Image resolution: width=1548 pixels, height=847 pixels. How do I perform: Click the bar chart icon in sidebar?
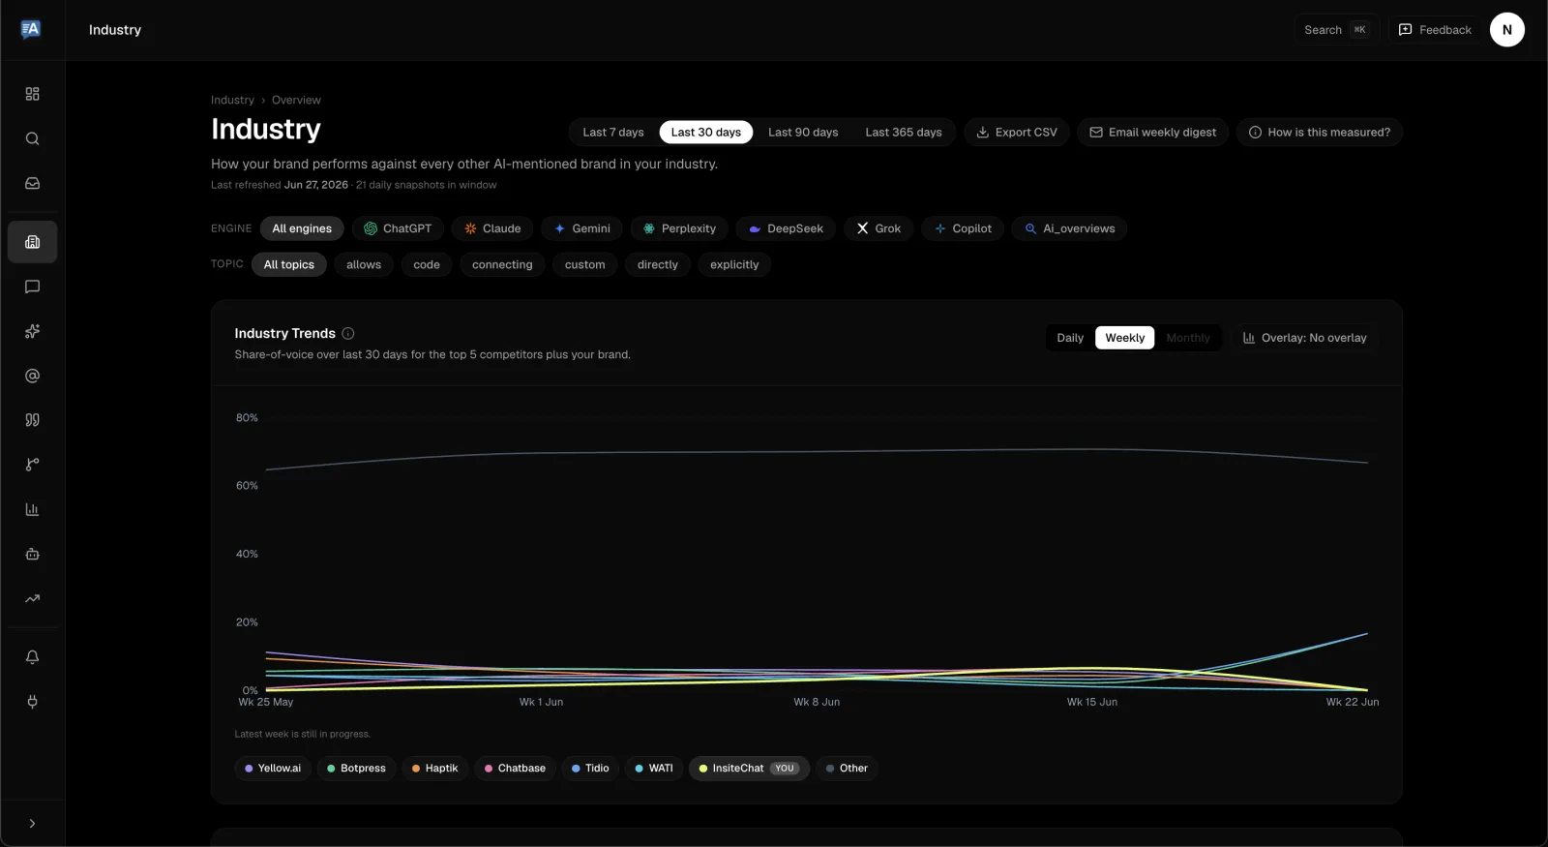(32, 509)
